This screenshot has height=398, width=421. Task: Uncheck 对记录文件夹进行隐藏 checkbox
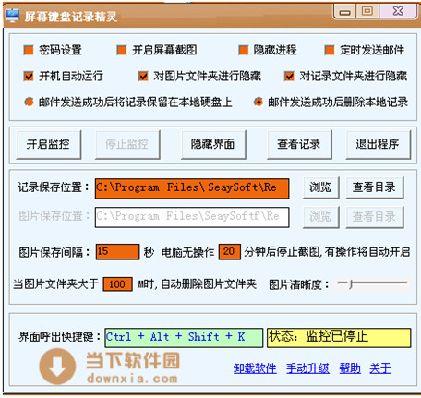click(x=289, y=76)
